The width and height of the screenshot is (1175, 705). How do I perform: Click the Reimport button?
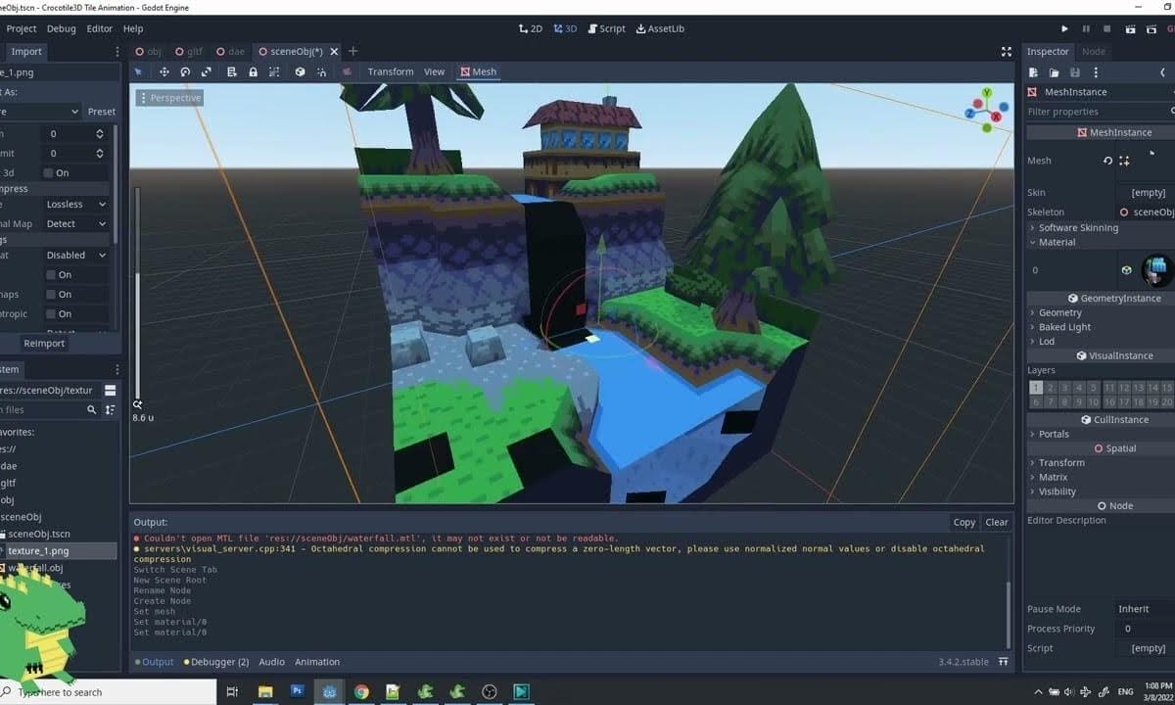tap(43, 343)
